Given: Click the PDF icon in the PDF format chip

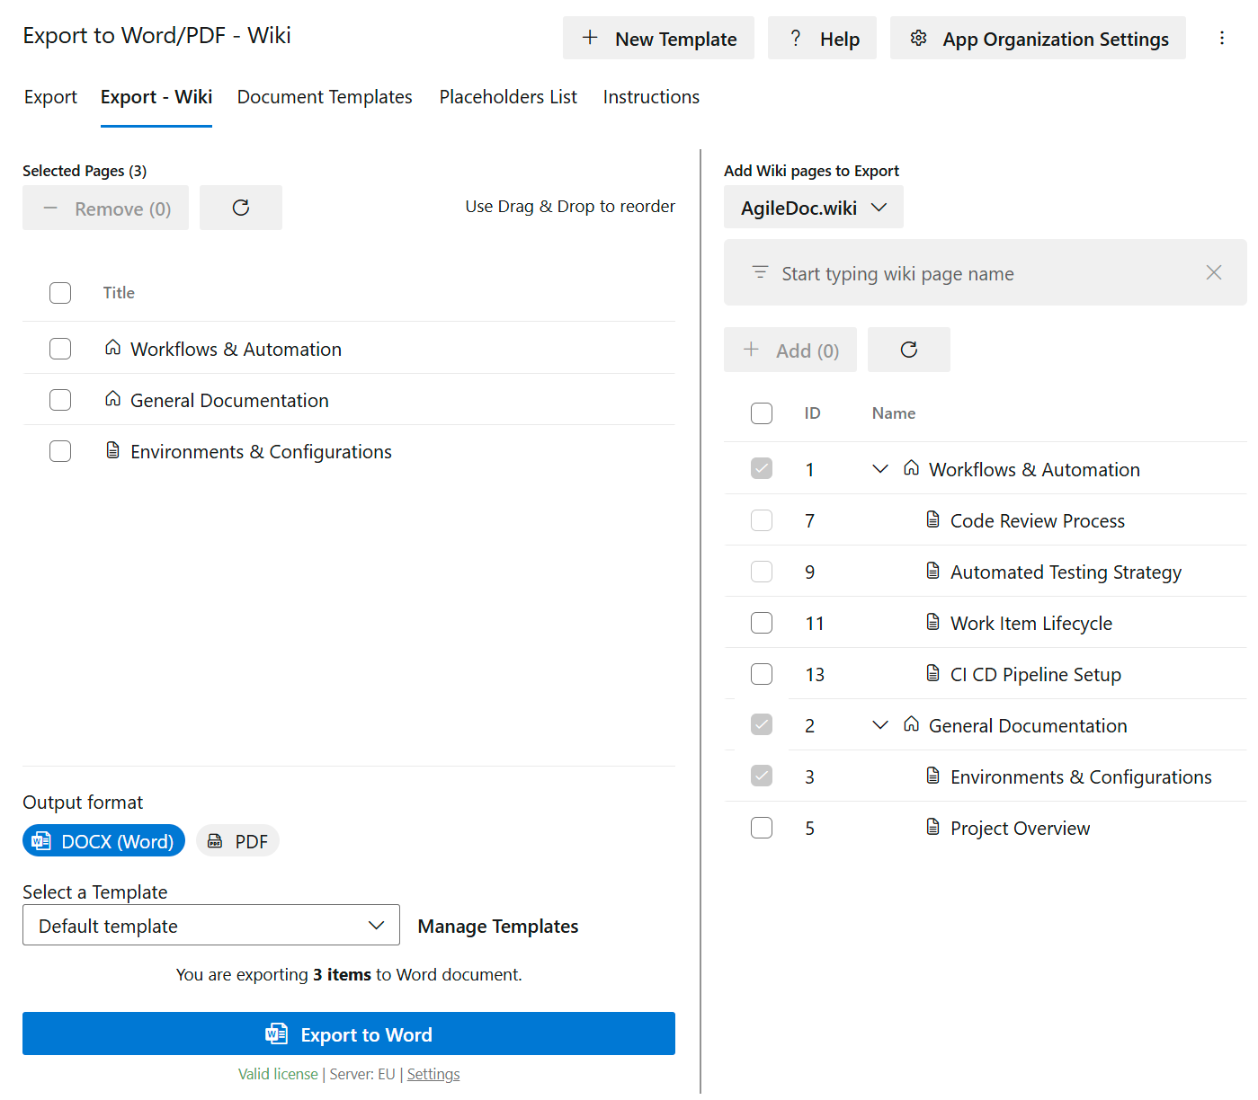Looking at the screenshot, I should pos(215,841).
